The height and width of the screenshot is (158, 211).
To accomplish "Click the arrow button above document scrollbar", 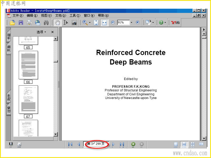I will point(204,29).
